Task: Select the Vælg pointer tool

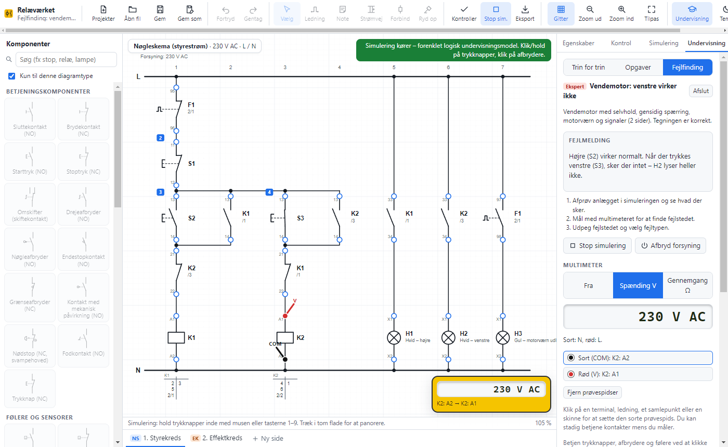Action: (287, 14)
